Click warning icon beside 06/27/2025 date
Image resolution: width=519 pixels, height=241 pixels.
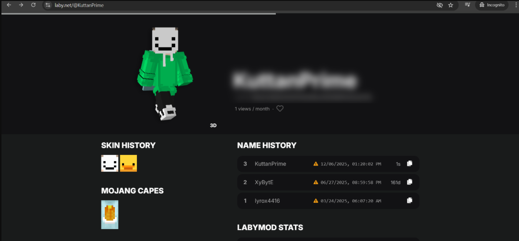coord(316,182)
